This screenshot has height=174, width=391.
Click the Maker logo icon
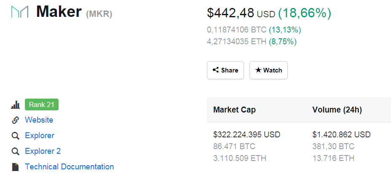click(20, 12)
